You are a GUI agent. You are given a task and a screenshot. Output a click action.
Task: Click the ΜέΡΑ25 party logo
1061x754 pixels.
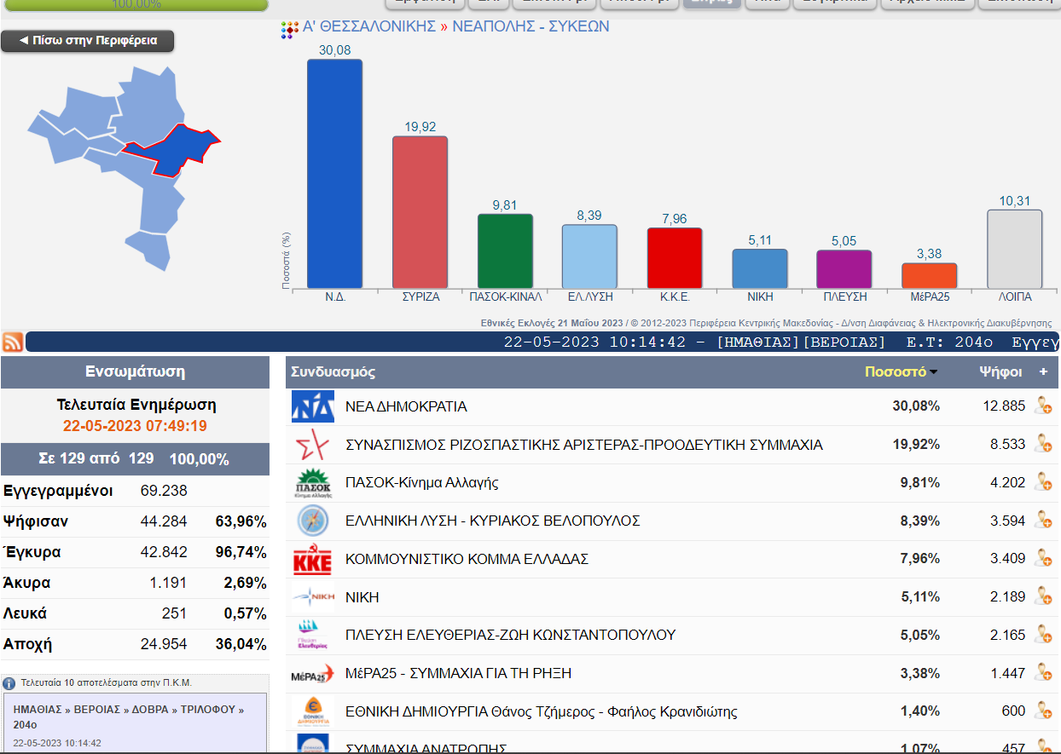(x=312, y=674)
